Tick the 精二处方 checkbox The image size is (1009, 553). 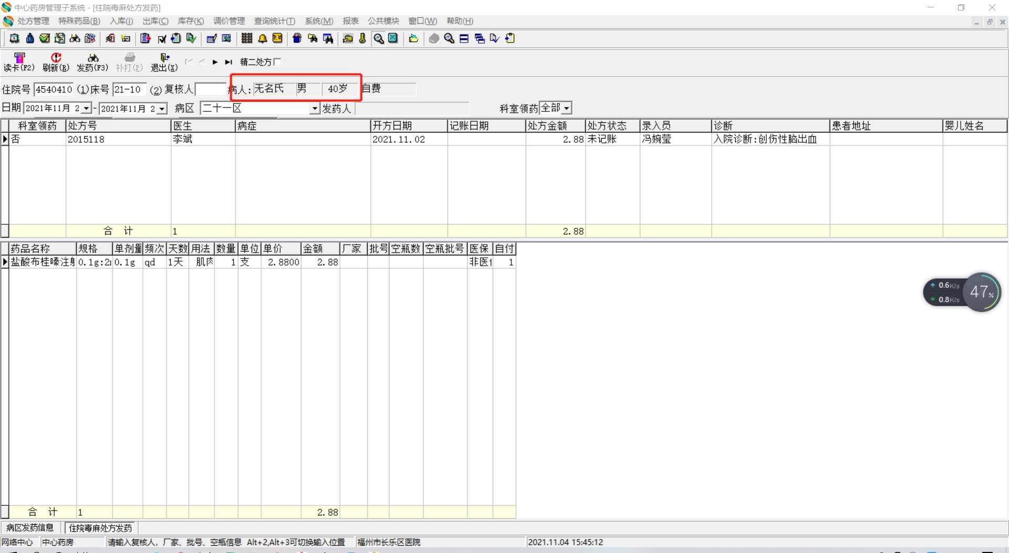coord(277,62)
